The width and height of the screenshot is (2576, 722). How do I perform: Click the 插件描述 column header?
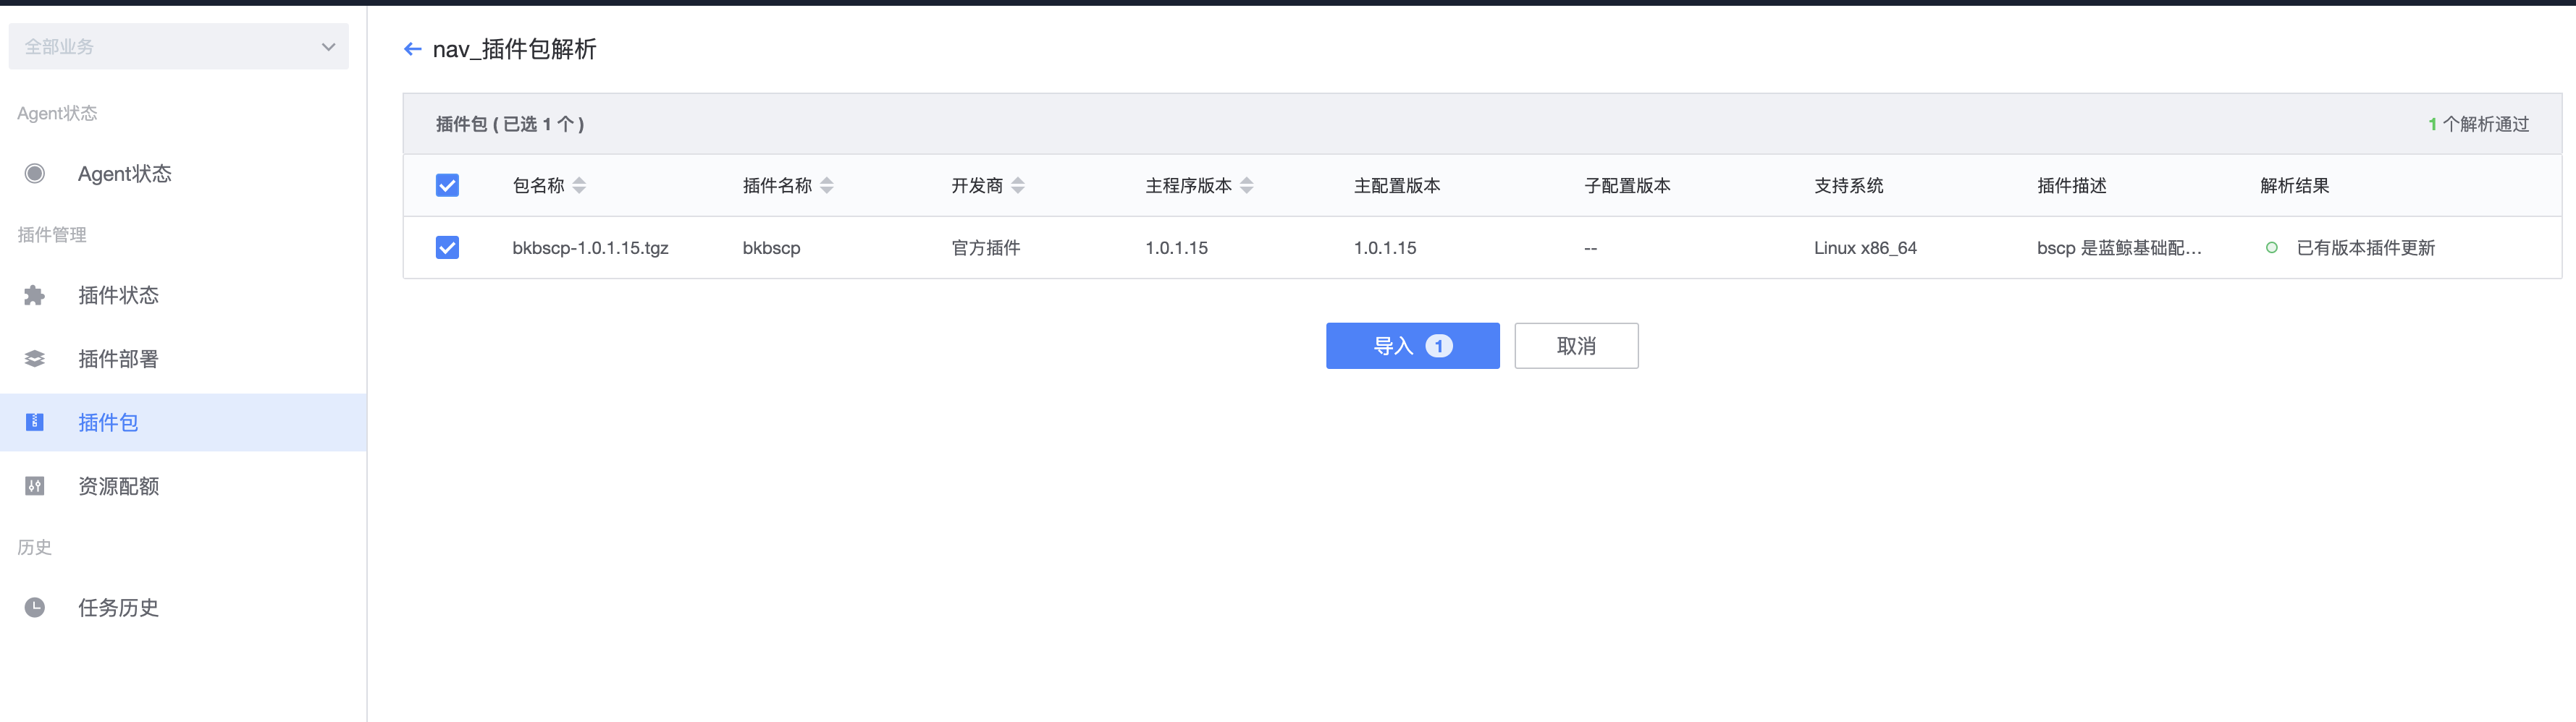(x=2071, y=186)
